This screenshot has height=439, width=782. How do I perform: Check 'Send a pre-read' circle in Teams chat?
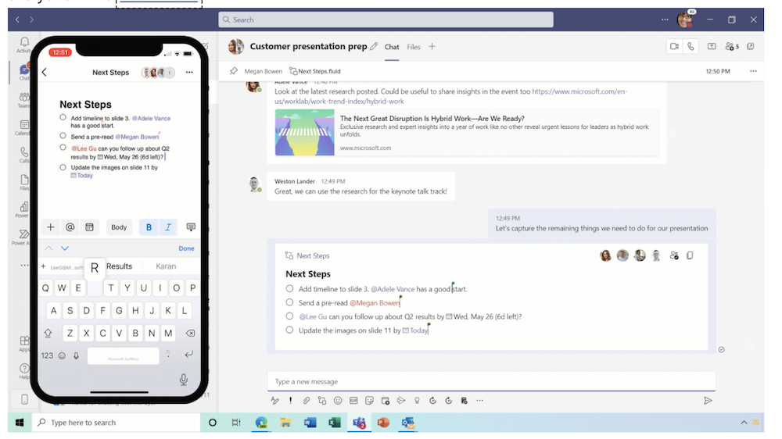(289, 302)
